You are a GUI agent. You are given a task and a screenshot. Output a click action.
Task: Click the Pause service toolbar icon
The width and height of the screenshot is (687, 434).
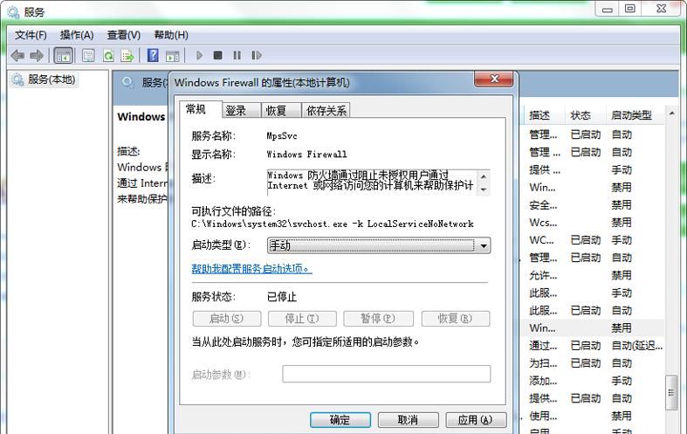(x=237, y=55)
